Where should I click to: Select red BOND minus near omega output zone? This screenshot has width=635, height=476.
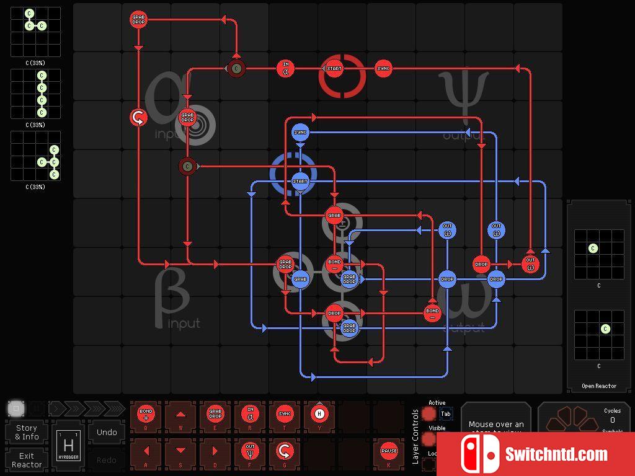tap(432, 313)
